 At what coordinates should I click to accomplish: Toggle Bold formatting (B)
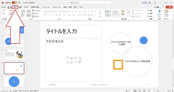[45, 15]
